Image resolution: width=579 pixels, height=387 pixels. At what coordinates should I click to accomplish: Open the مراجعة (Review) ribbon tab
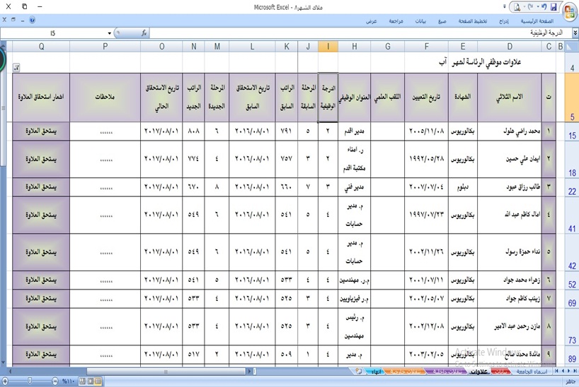coord(396,21)
